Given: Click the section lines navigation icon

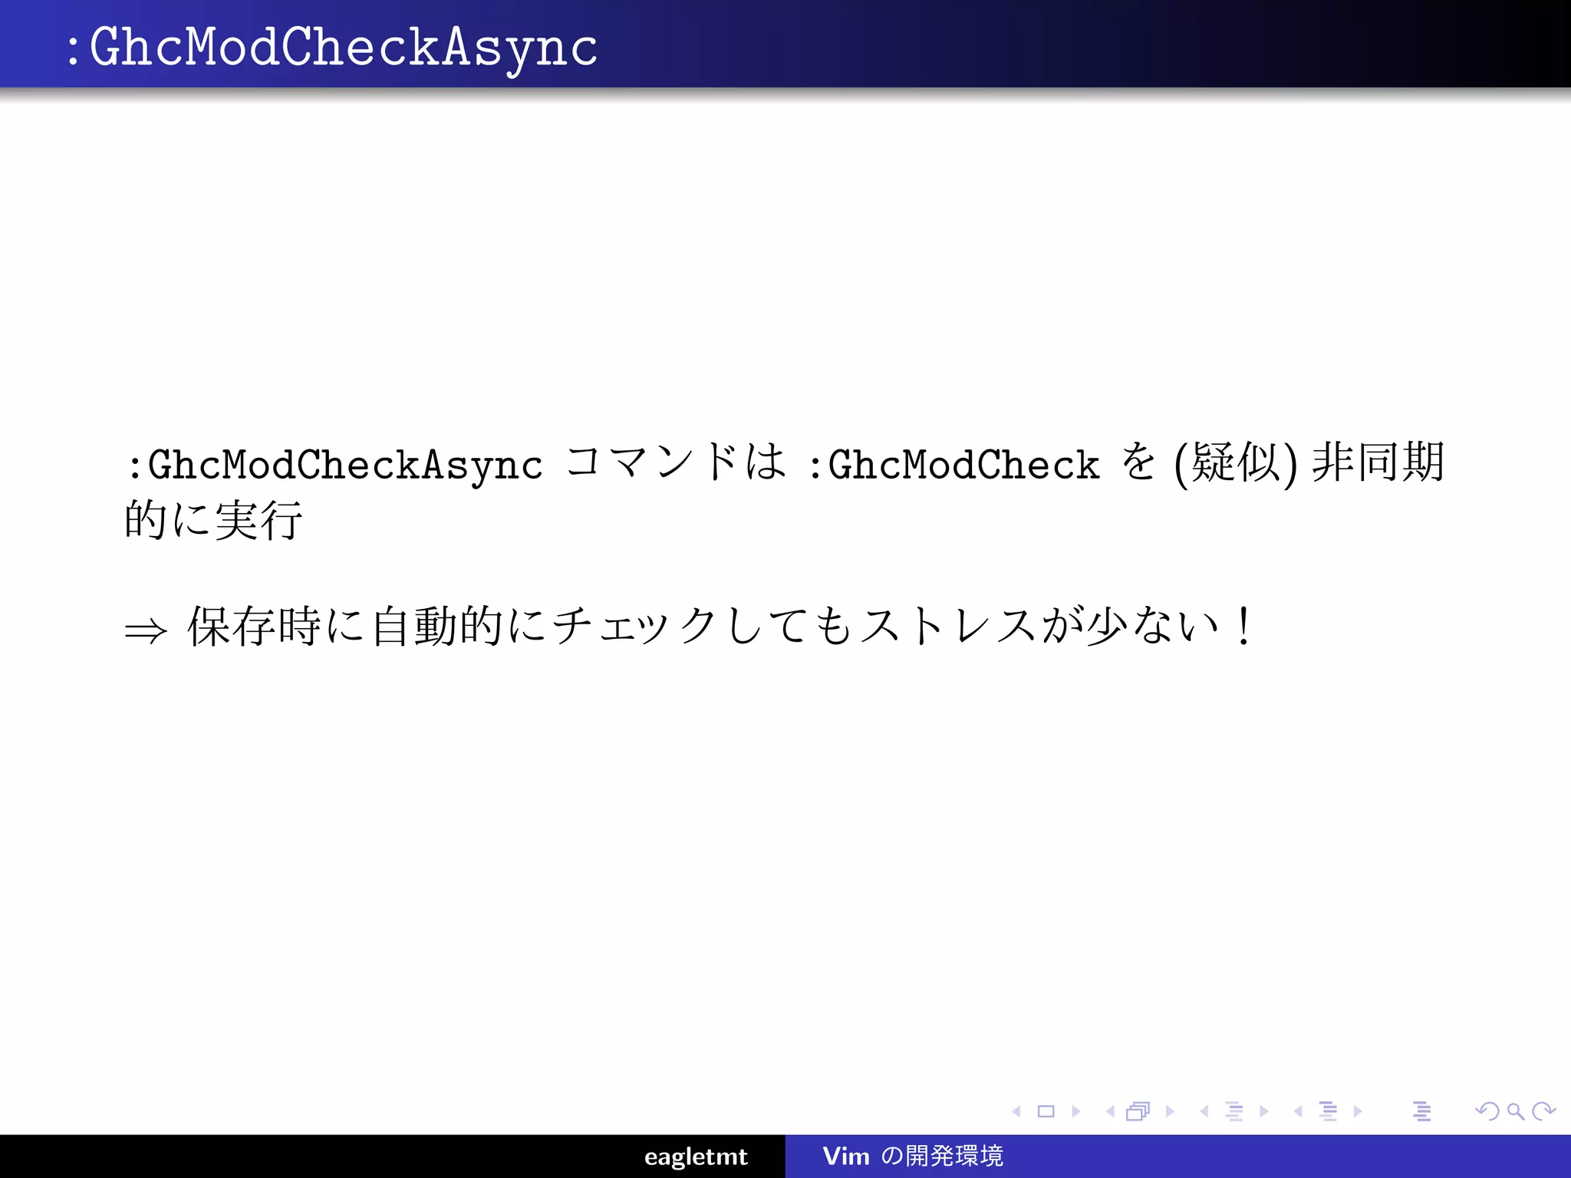Looking at the screenshot, I should tap(1329, 1111).
